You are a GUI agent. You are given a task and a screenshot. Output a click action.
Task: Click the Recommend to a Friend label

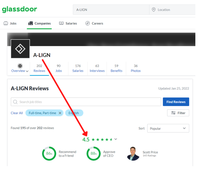[x=67, y=154]
